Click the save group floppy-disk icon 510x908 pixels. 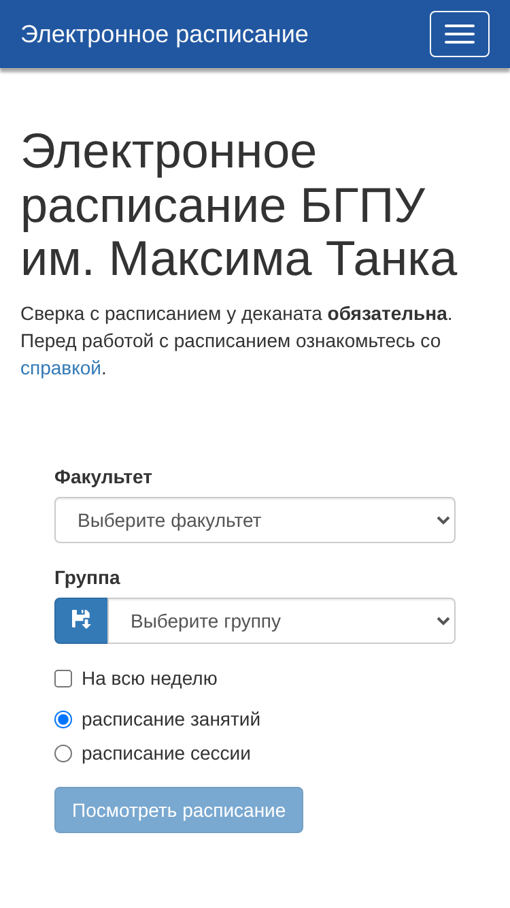(x=81, y=621)
